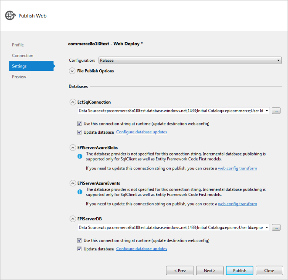Switch to the Profile tab
Viewport: 288px width, 280px height.
click(x=18, y=45)
